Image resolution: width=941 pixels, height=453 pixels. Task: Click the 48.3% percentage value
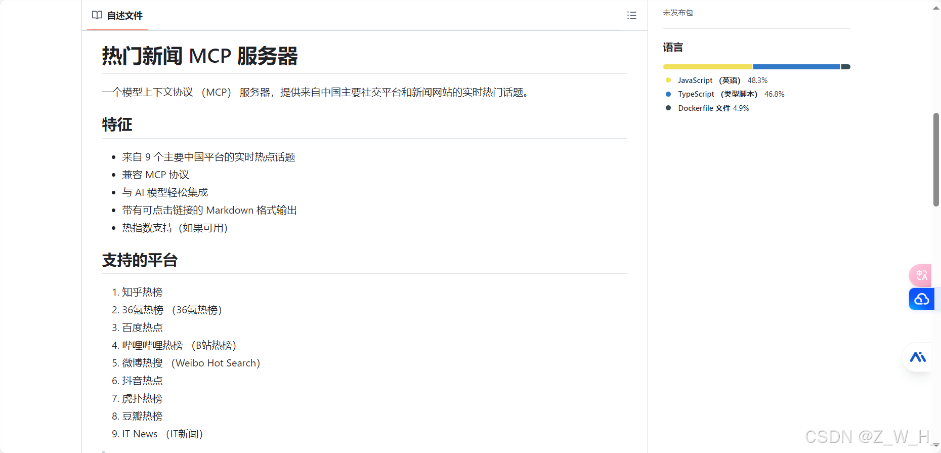coord(757,80)
